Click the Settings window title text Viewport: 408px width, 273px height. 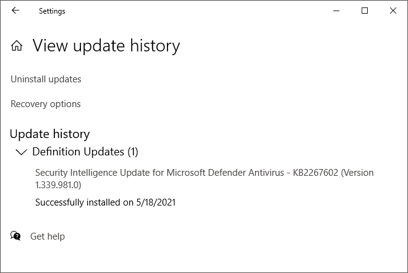pos(52,11)
